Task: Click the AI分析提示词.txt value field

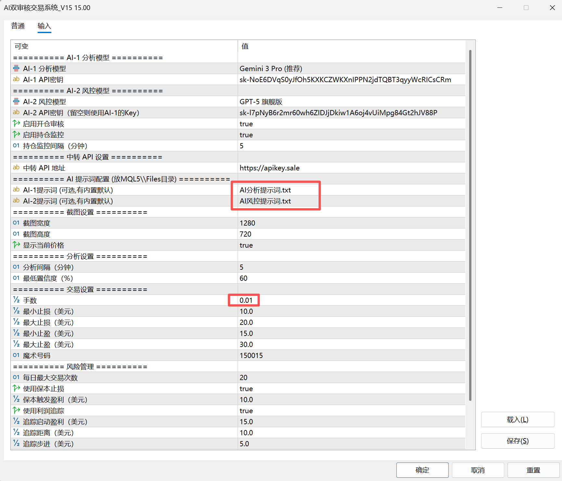Action: pos(265,190)
